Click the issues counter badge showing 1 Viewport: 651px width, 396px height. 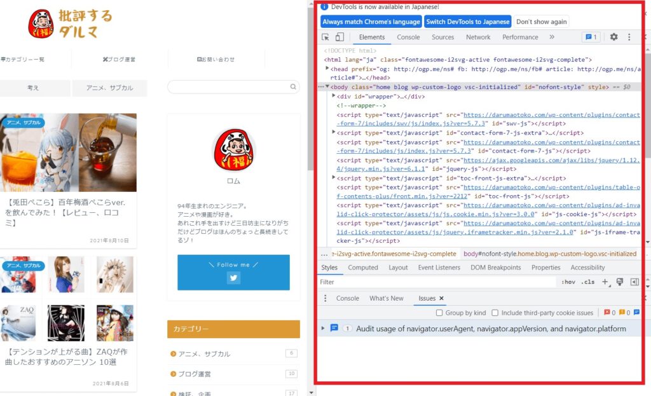point(591,37)
